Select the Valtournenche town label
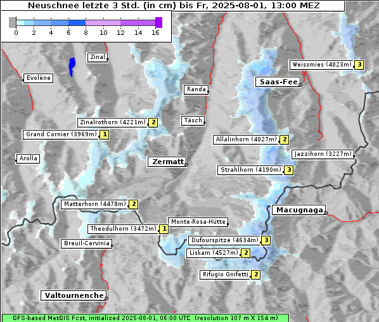 [x=74, y=295]
